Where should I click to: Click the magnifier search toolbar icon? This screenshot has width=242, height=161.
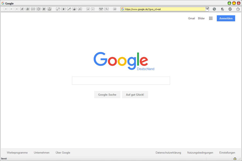pos(106,9)
